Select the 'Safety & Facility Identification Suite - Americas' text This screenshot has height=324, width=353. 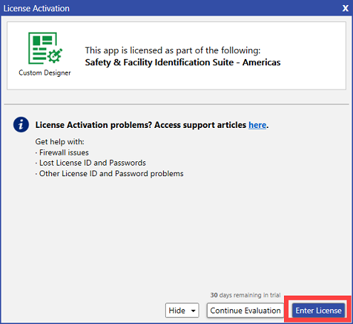(183, 63)
